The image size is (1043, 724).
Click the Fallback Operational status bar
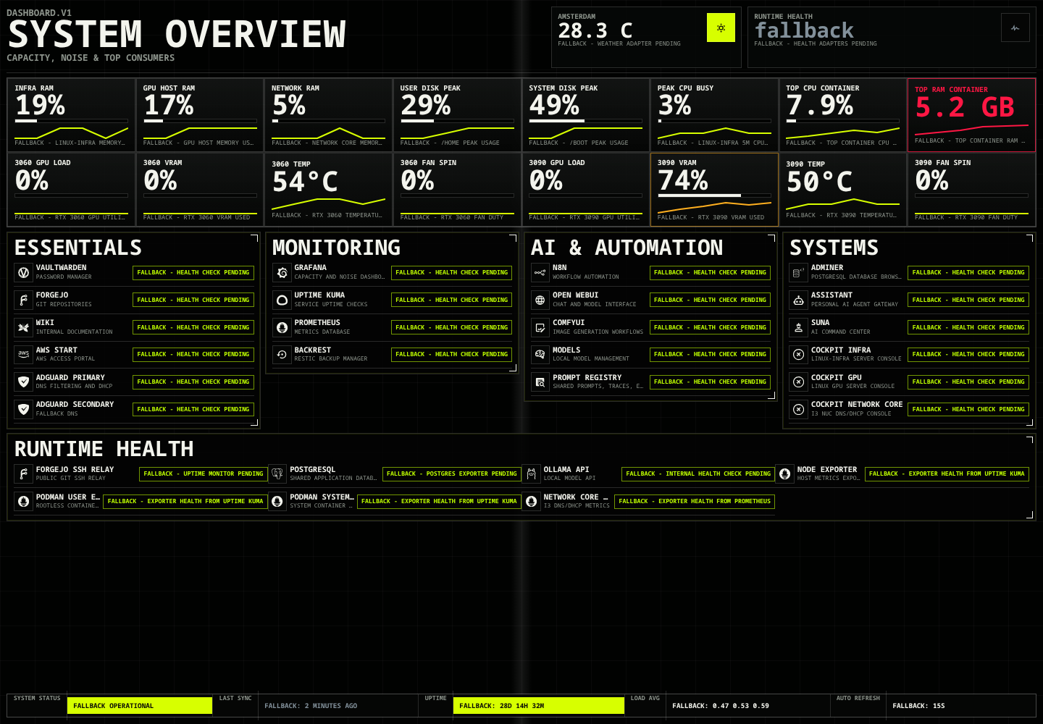tap(140, 706)
